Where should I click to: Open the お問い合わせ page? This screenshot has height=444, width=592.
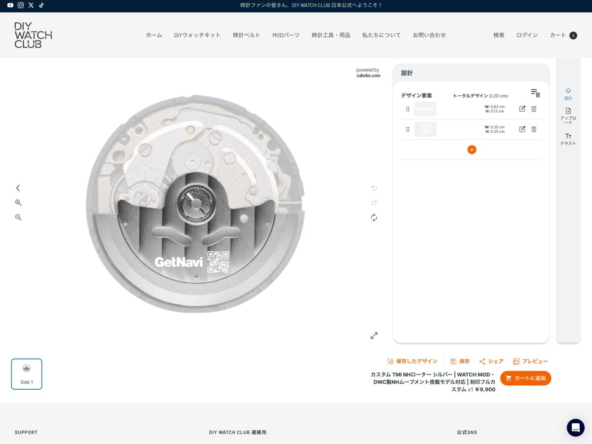(429, 35)
